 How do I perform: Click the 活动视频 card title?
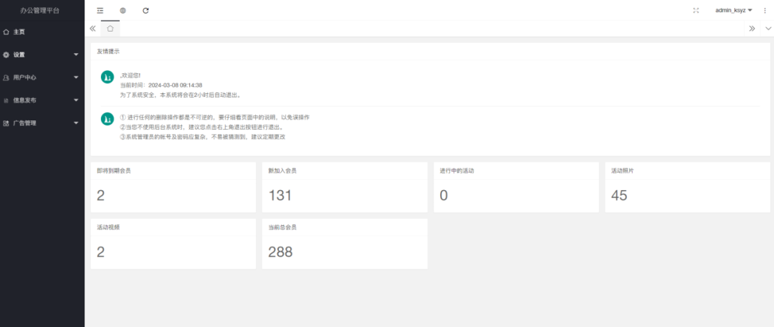click(x=108, y=227)
